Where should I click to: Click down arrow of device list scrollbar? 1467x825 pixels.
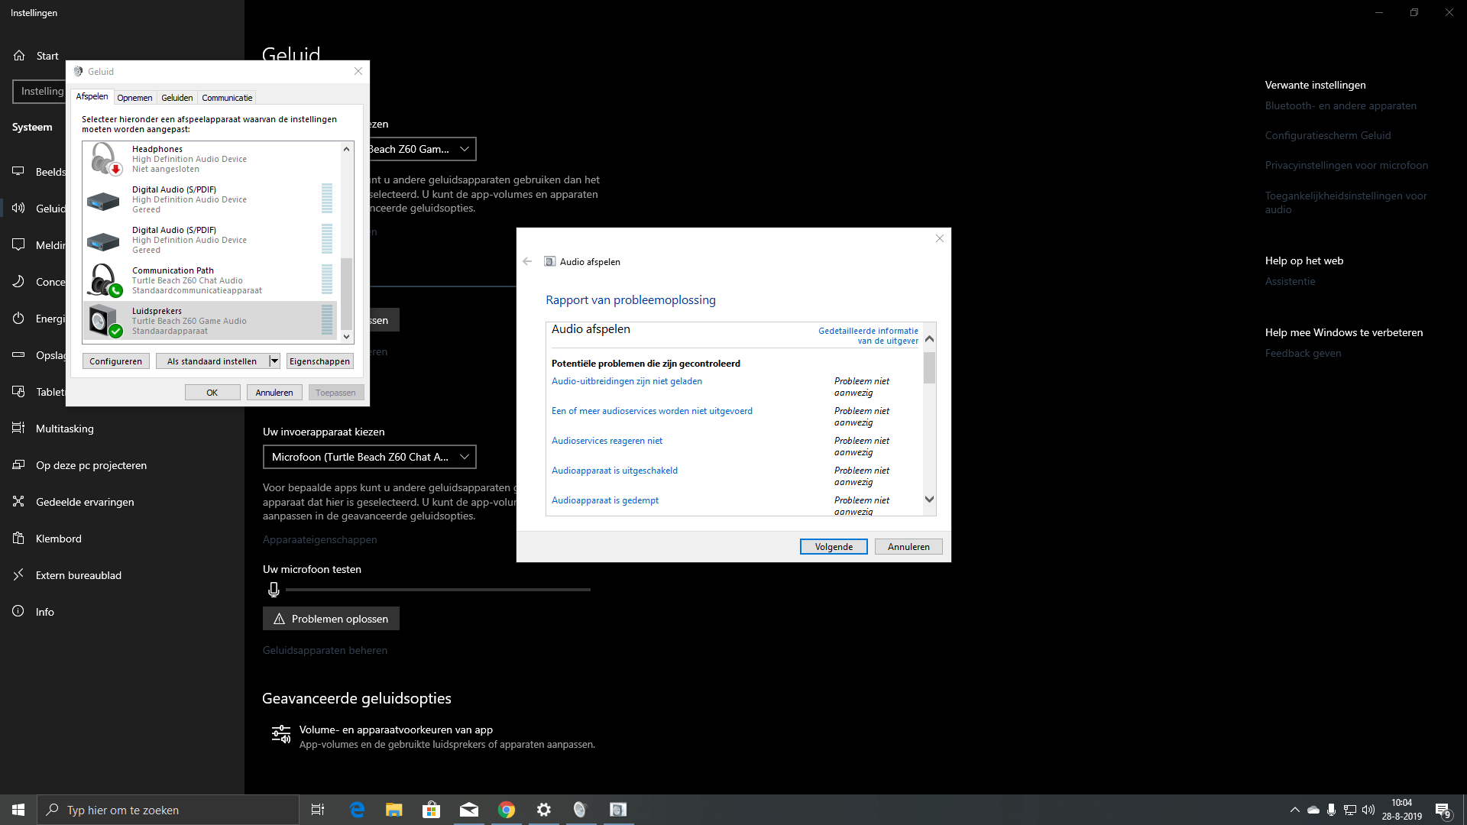coord(347,336)
